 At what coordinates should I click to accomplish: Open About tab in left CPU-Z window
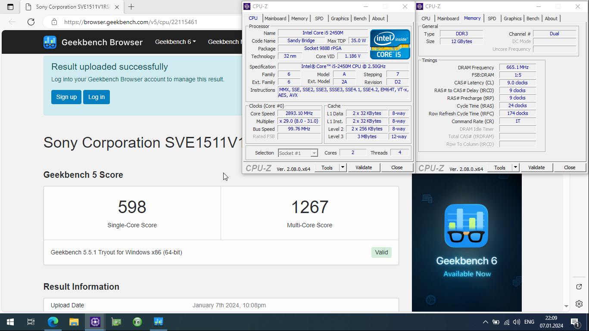tap(378, 19)
